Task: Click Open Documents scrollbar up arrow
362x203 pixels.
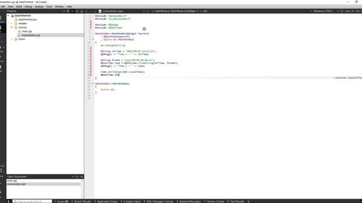Action: [x=82, y=181]
